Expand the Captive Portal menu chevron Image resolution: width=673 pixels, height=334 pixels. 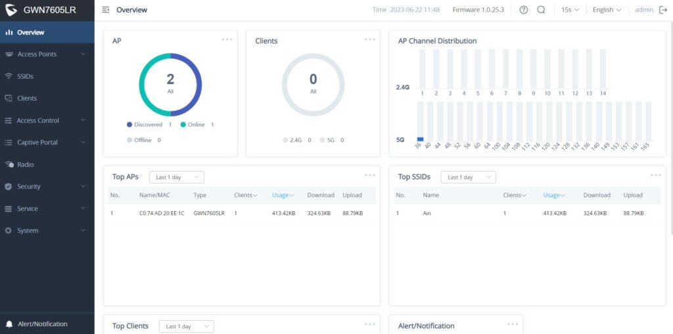pyautogui.click(x=83, y=143)
